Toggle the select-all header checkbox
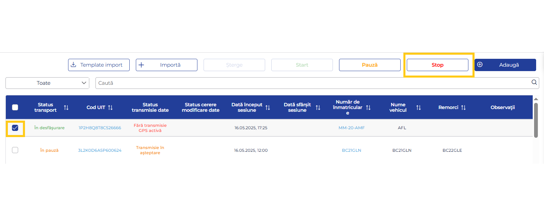 tap(15, 107)
